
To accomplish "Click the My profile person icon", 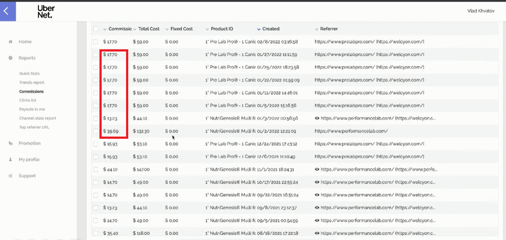I will [x=10, y=159].
